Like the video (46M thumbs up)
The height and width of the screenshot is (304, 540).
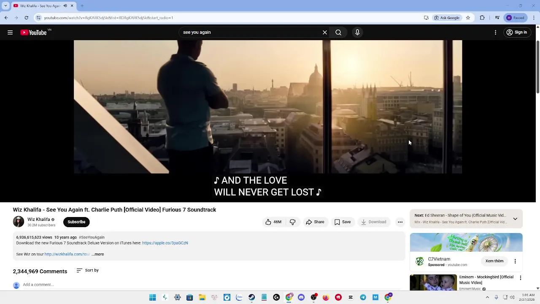coord(273,222)
